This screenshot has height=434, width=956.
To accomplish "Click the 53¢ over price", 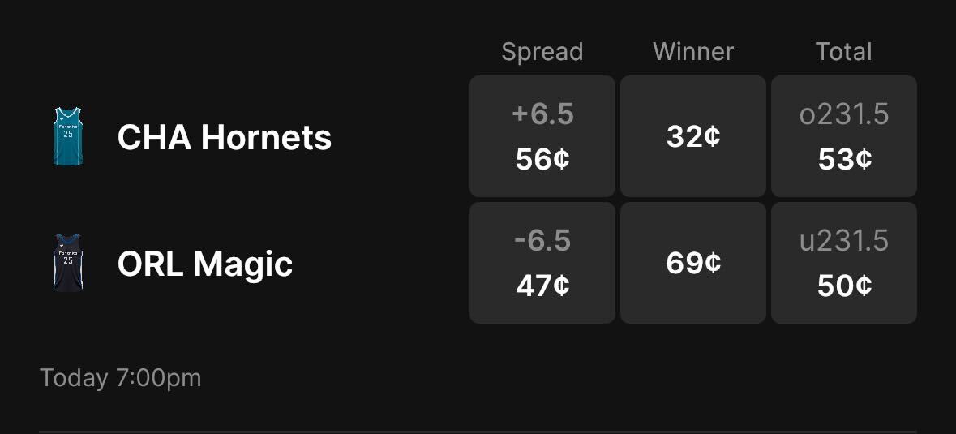I will 844,159.
